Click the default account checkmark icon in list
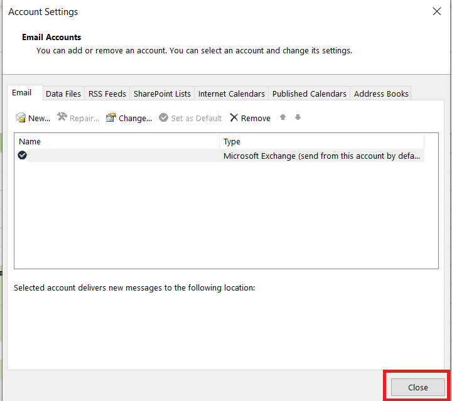The image size is (452, 401). [x=23, y=156]
